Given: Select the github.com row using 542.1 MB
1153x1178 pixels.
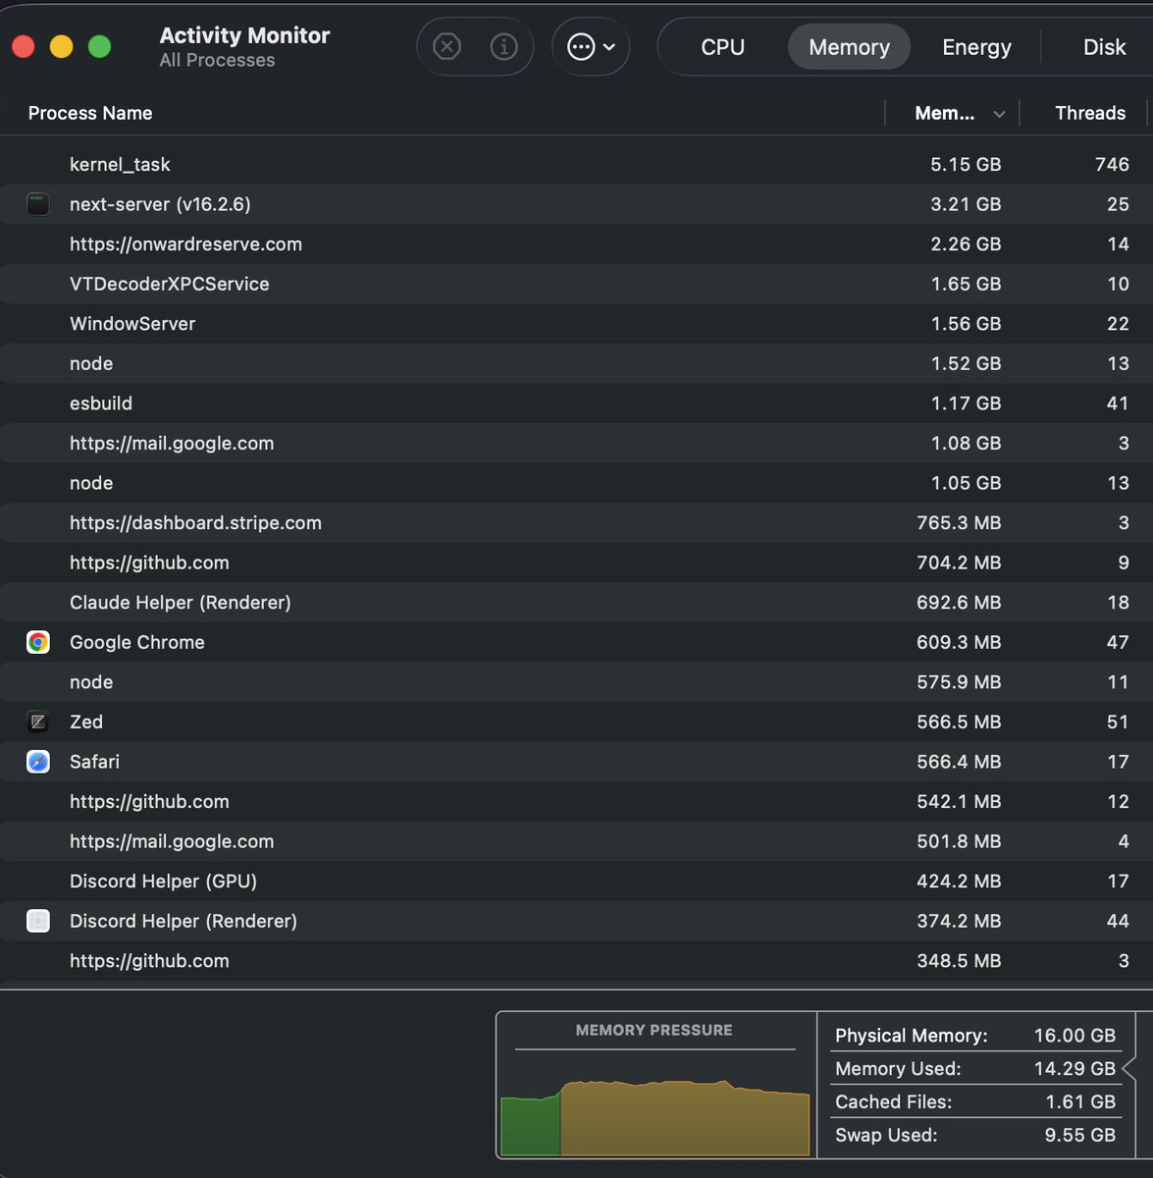Looking at the screenshot, I should [x=576, y=801].
